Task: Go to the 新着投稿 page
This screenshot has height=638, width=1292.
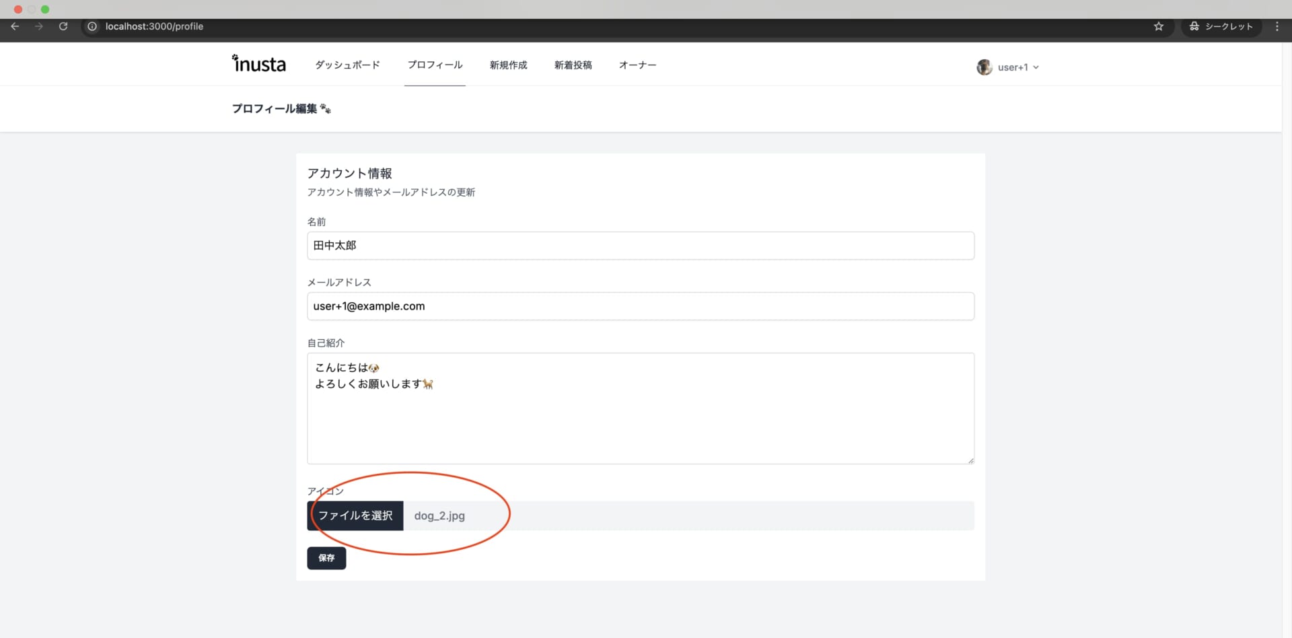Action: (x=573, y=65)
